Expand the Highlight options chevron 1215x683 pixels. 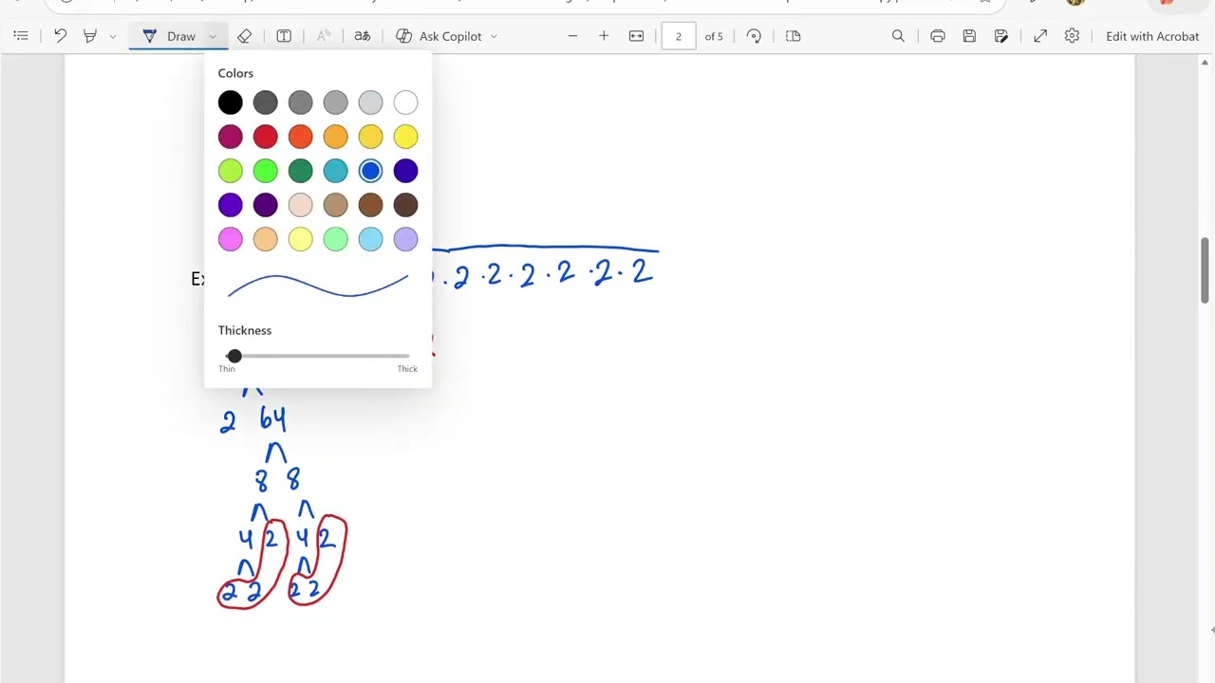113,36
